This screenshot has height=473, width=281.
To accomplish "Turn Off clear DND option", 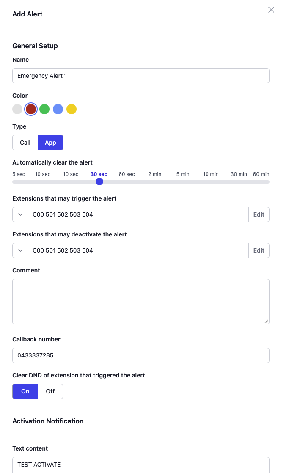I will click(50, 391).
